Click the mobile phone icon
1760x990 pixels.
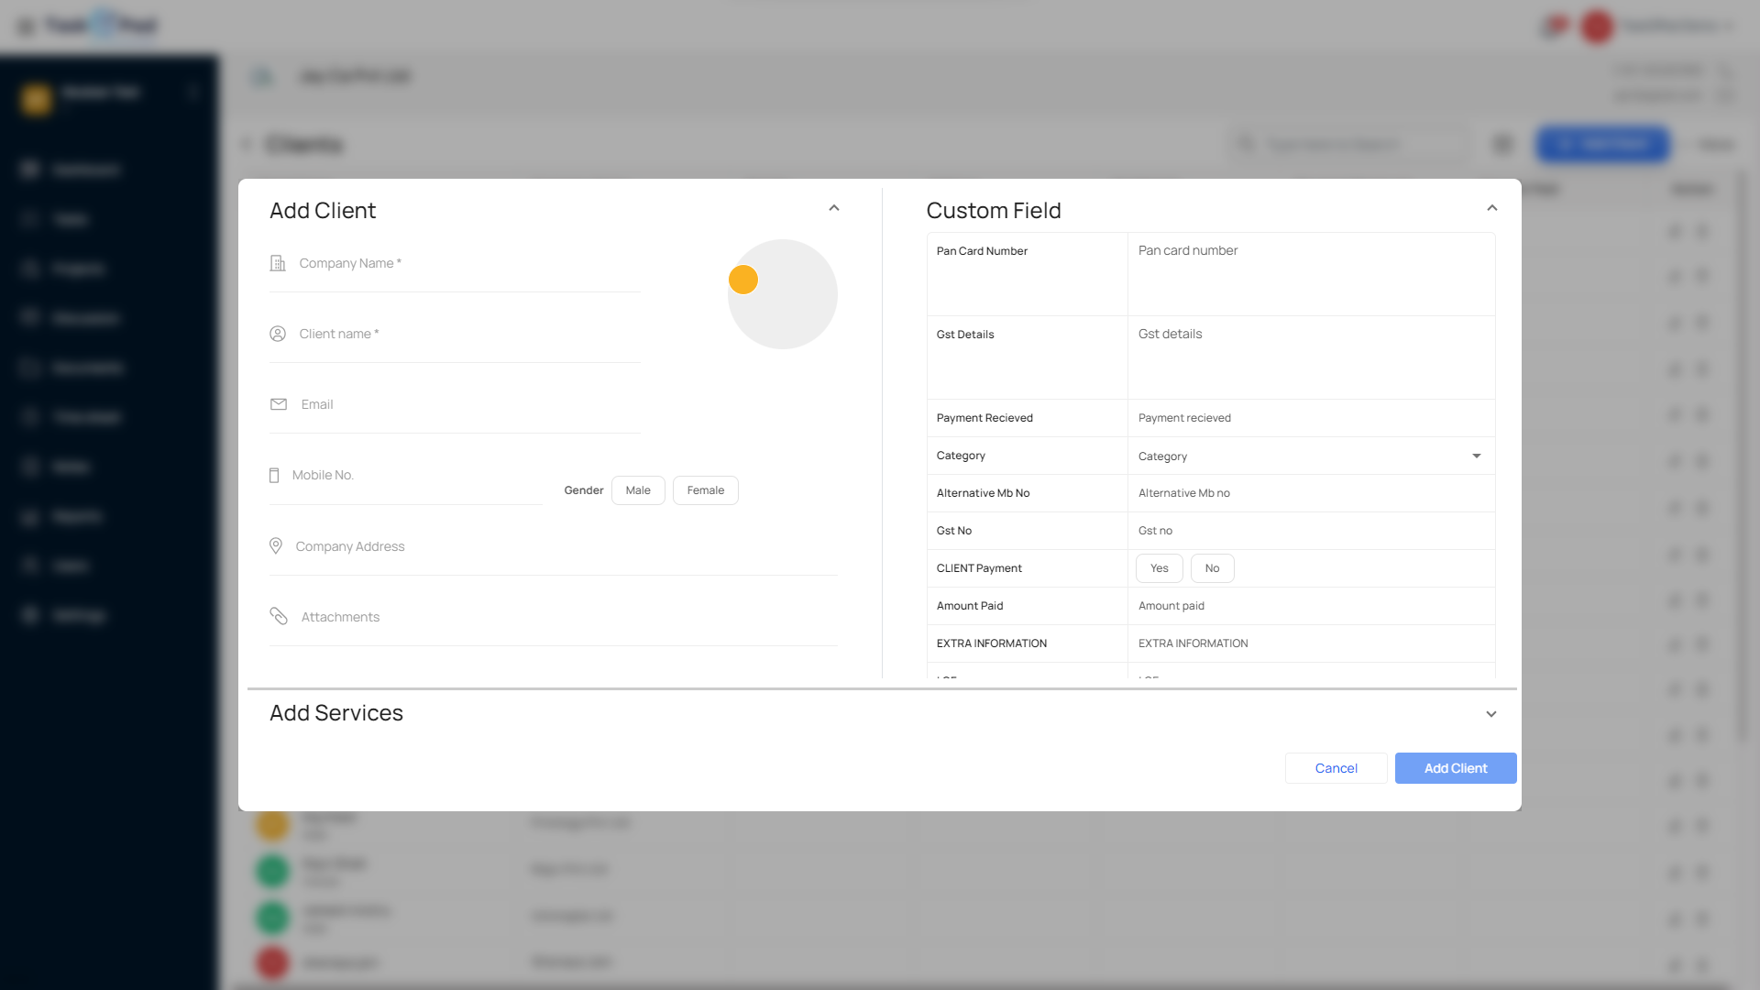point(274,475)
